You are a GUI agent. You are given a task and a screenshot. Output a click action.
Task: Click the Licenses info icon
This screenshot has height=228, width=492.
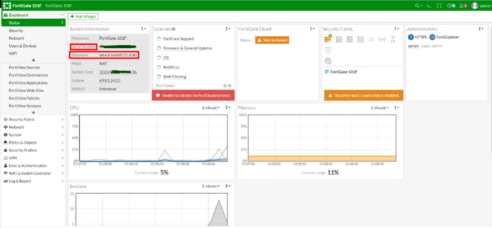(174, 29)
